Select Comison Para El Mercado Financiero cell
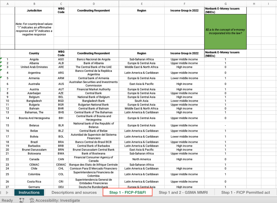Screen dimensions: 277x203 pyautogui.click(x=94, y=169)
